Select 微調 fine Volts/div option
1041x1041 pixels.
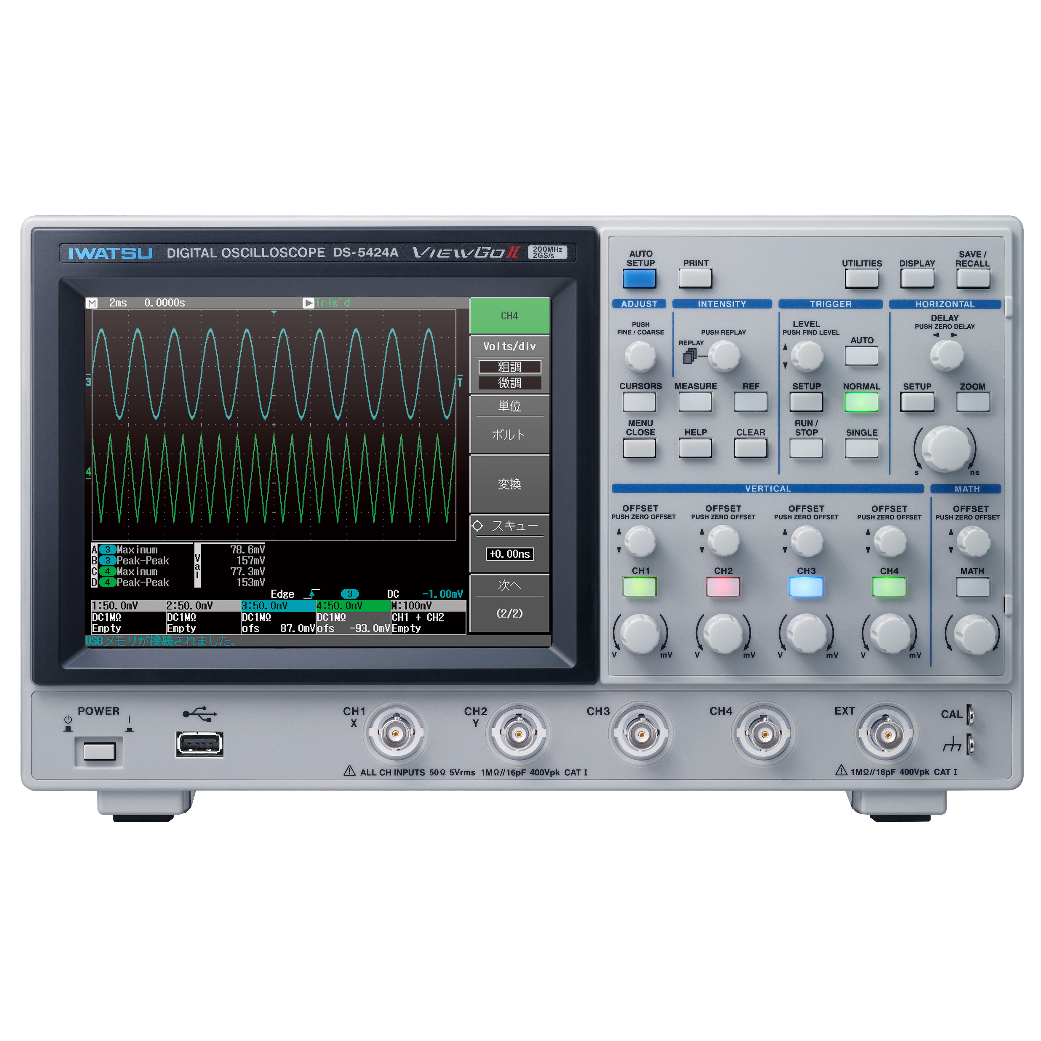pyautogui.click(x=509, y=383)
